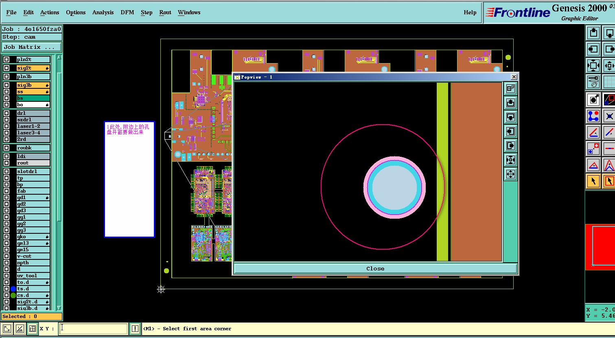Viewport: 615px width, 338px height.
Task: Select the red-blue line move tool
Action: [x=593, y=132]
